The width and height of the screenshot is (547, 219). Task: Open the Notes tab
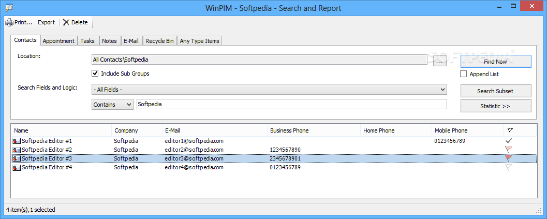pyautogui.click(x=109, y=41)
